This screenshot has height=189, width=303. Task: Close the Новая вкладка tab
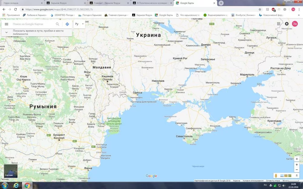pos(42,3)
